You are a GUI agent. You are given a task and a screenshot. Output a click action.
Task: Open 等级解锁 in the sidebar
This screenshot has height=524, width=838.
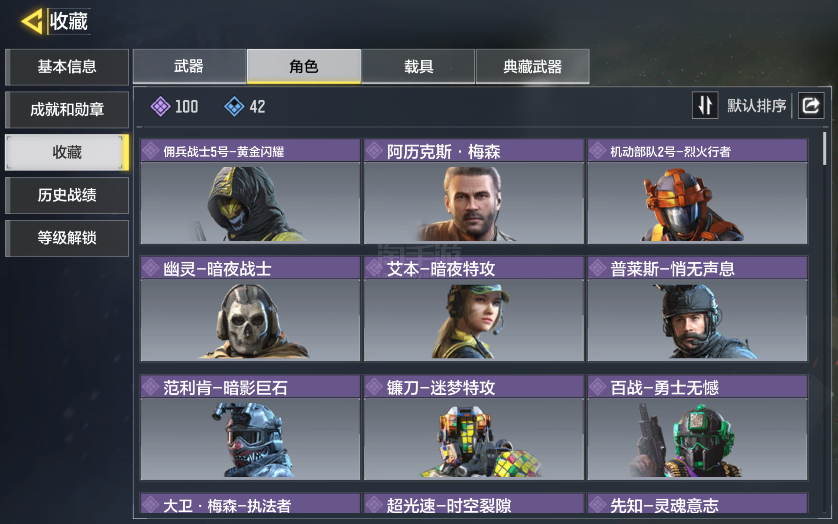click(x=67, y=238)
